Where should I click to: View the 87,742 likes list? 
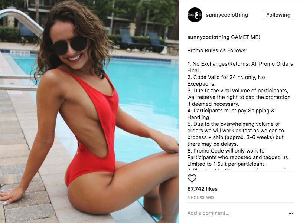point(202,189)
